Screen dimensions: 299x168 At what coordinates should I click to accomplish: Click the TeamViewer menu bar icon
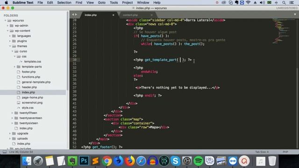tap(242, 3)
